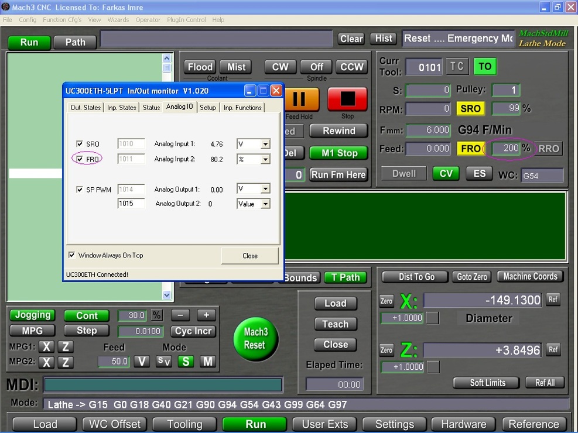Close the UC300ETH In/Out monitor window
Viewport: 578px width, 433px height.
click(276, 91)
